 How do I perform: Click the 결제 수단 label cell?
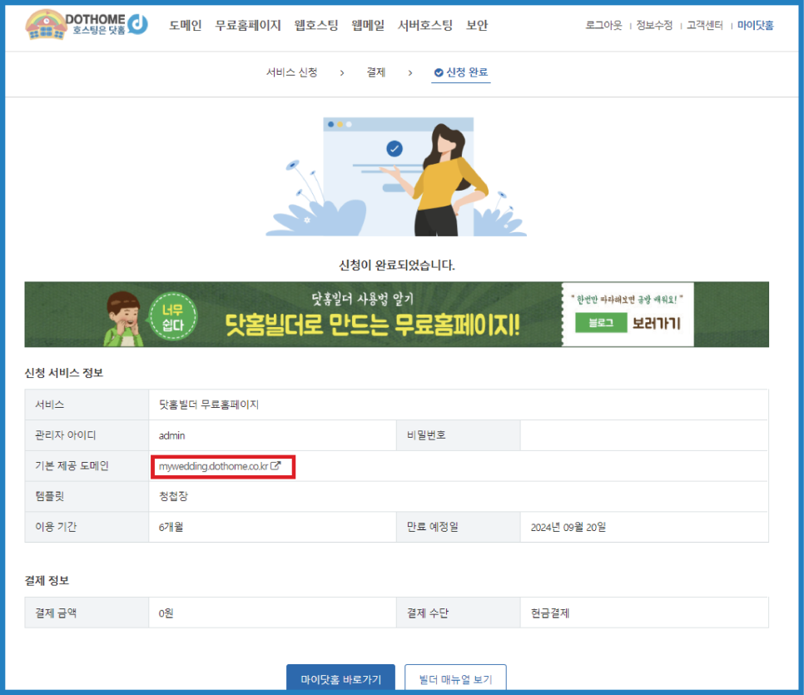pos(459,613)
